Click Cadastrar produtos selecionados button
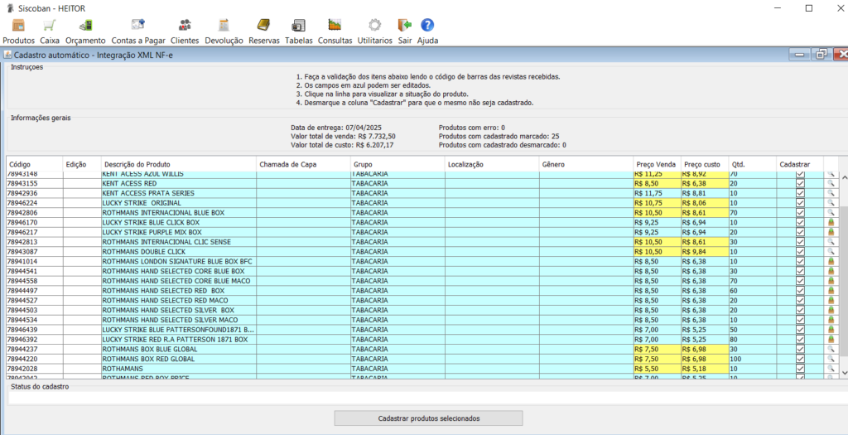 [428, 418]
